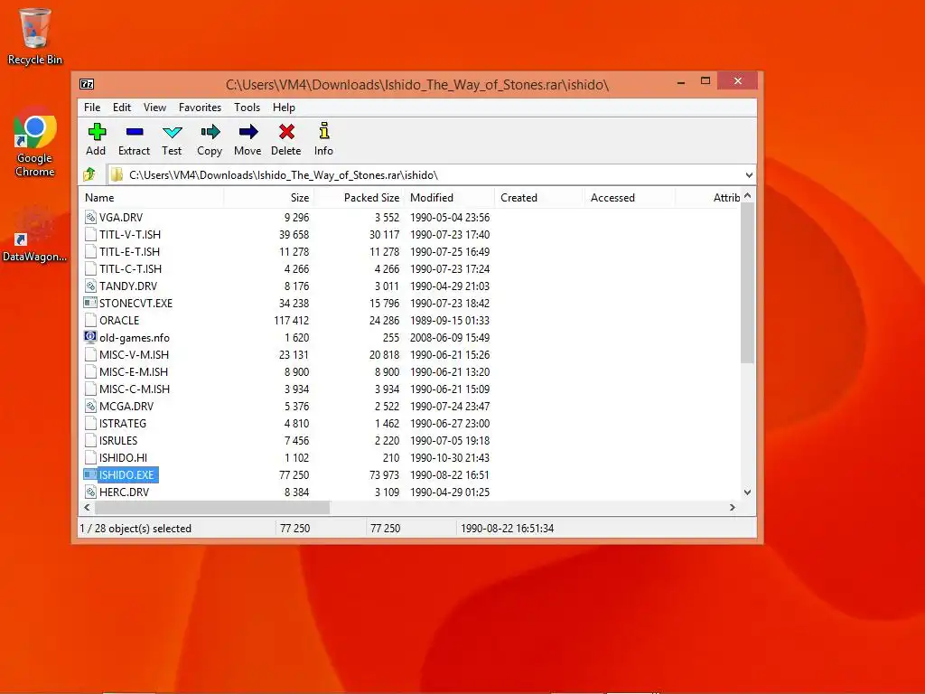Click ORACLE size value 117 412
This screenshot has height=694, width=925.
click(292, 321)
